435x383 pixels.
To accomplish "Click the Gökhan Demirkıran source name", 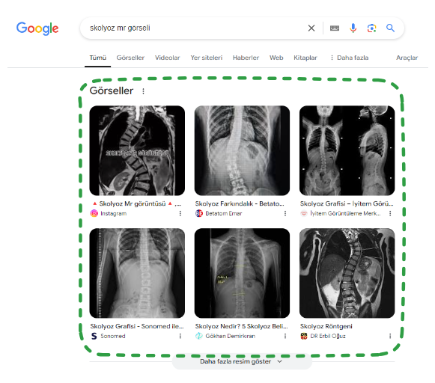I will [231, 336].
